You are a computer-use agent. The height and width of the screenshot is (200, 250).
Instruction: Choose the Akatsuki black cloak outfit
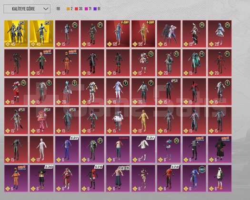pos(220,150)
